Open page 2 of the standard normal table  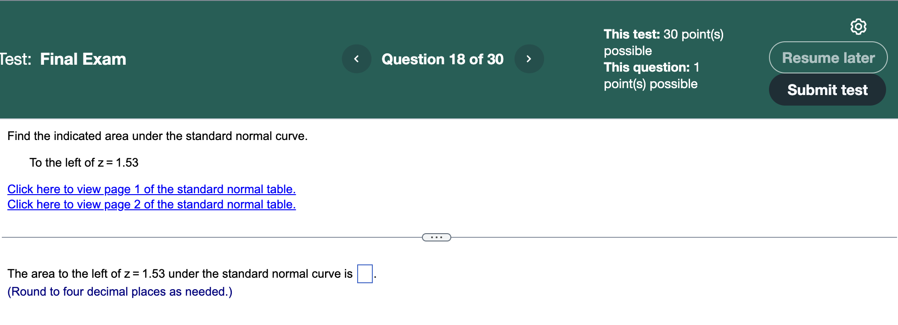pos(152,204)
